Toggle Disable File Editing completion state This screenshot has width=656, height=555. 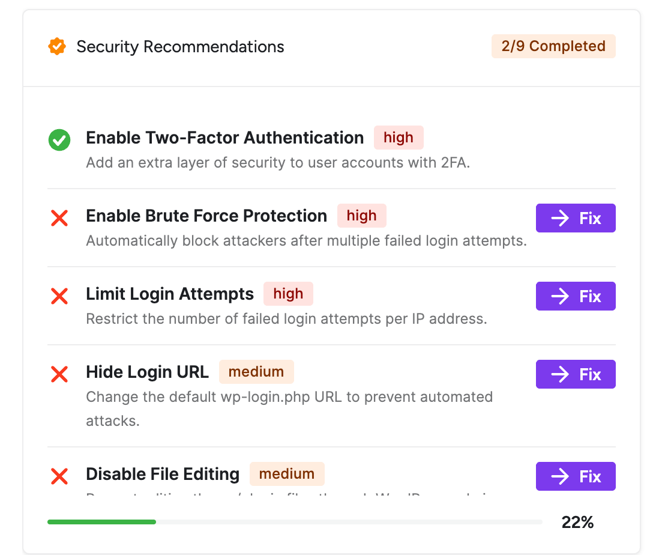59,476
